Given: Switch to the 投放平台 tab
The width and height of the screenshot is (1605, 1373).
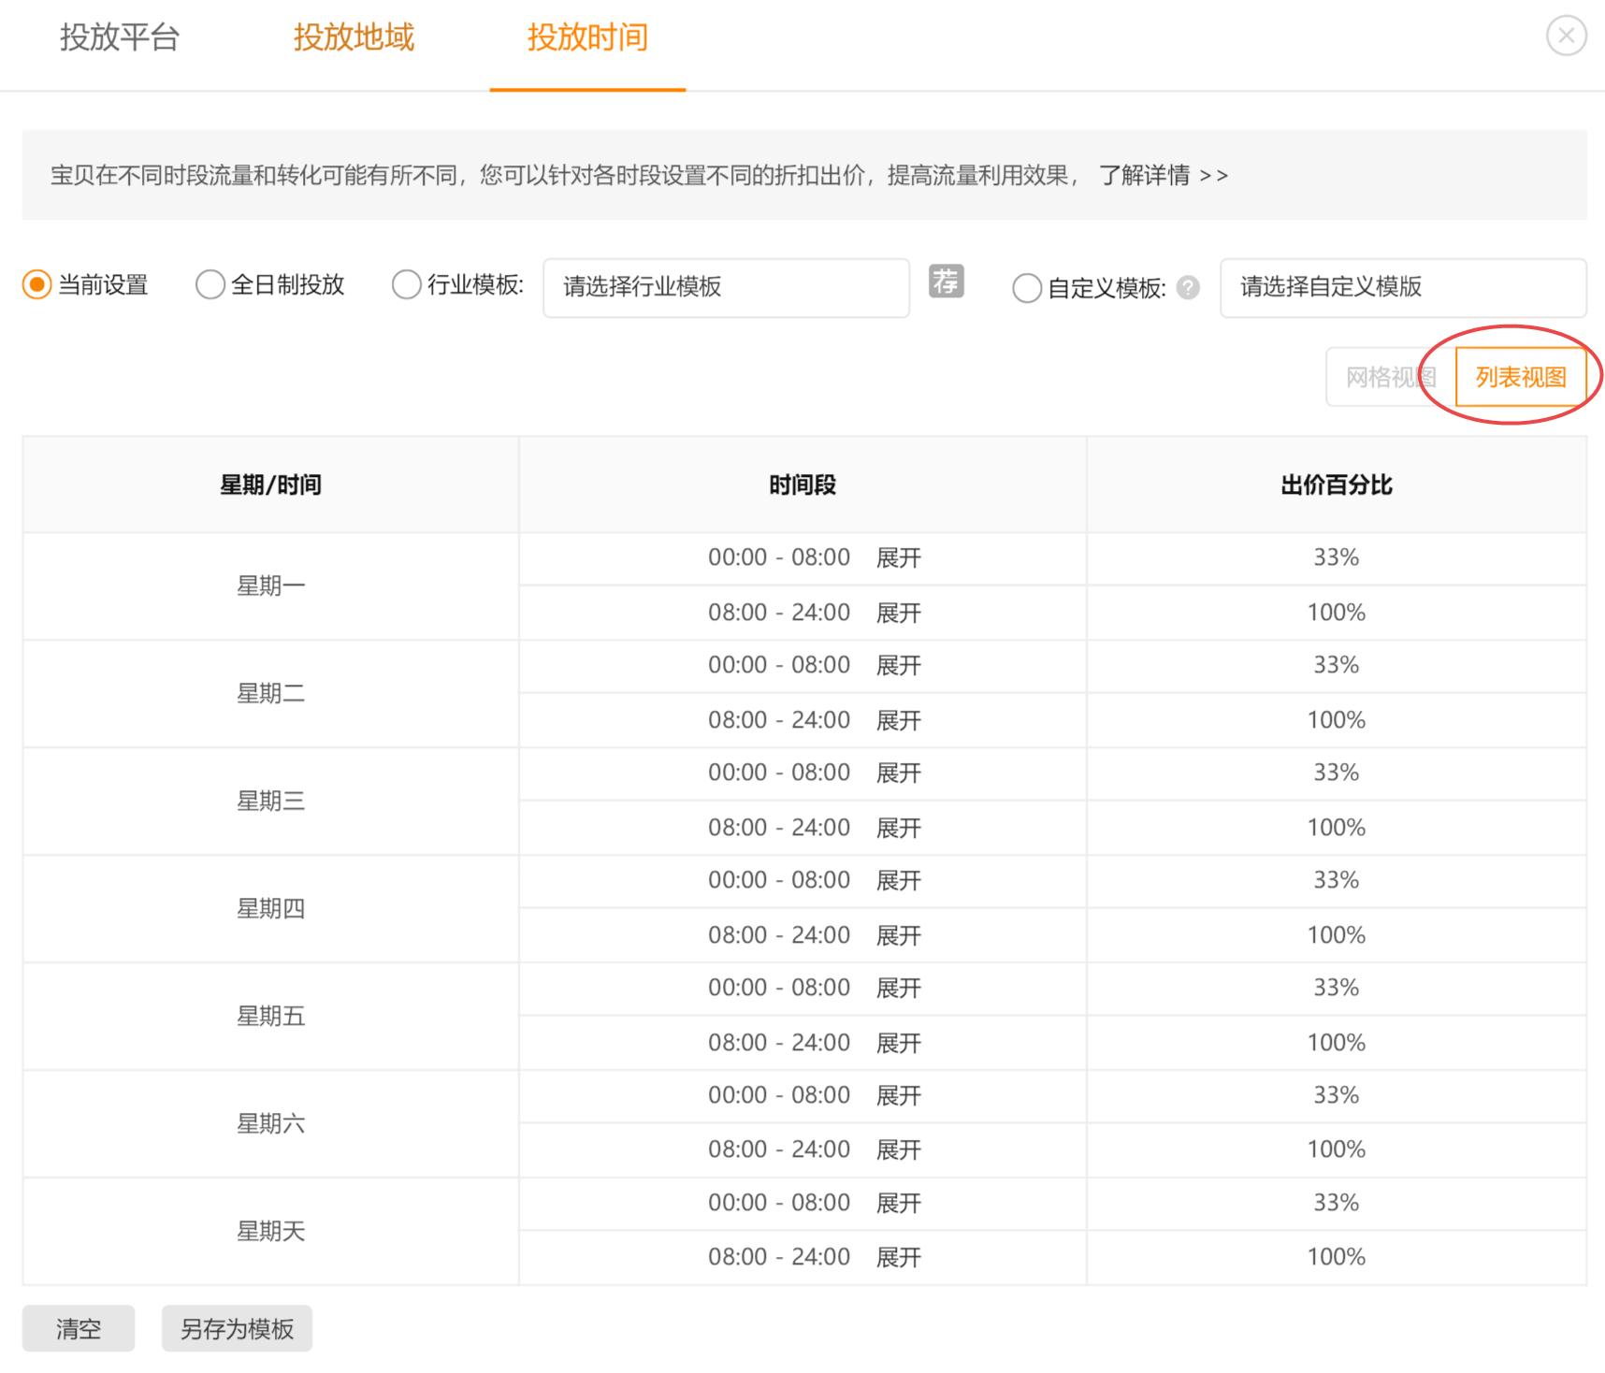Looking at the screenshot, I should (122, 37).
